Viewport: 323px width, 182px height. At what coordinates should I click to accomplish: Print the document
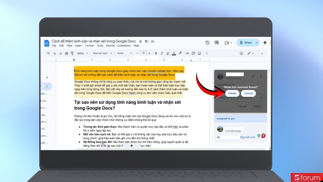pos(66,53)
